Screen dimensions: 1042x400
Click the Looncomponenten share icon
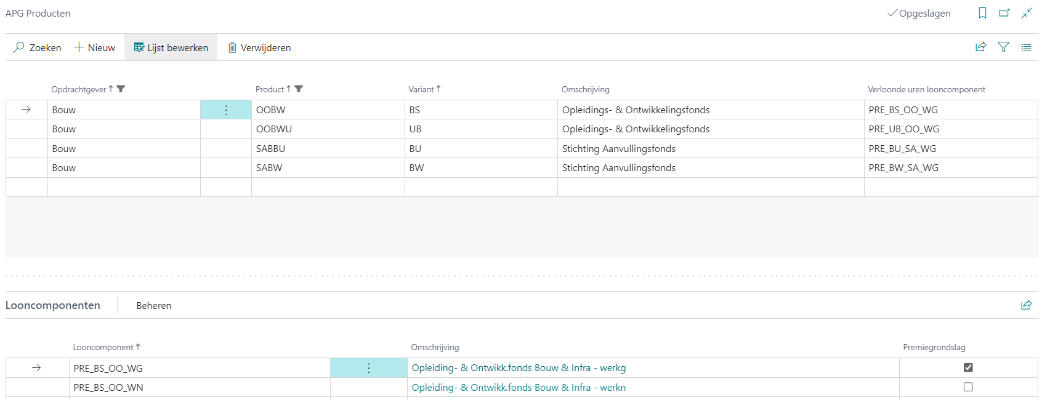coord(1026,305)
